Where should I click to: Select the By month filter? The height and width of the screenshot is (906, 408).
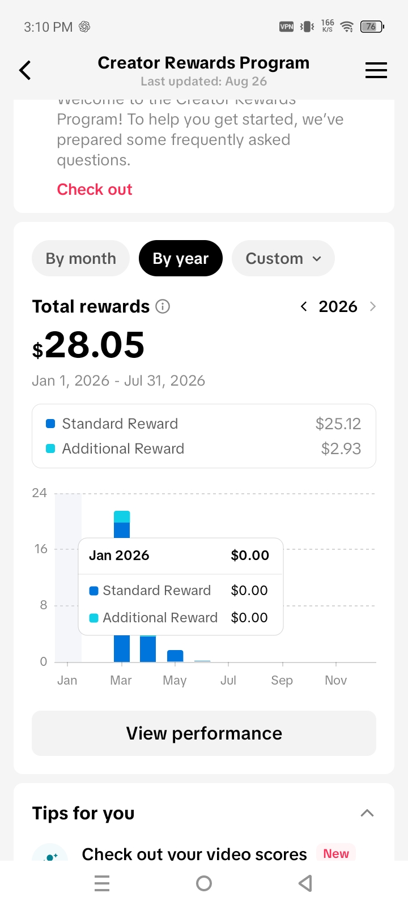tap(81, 258)
